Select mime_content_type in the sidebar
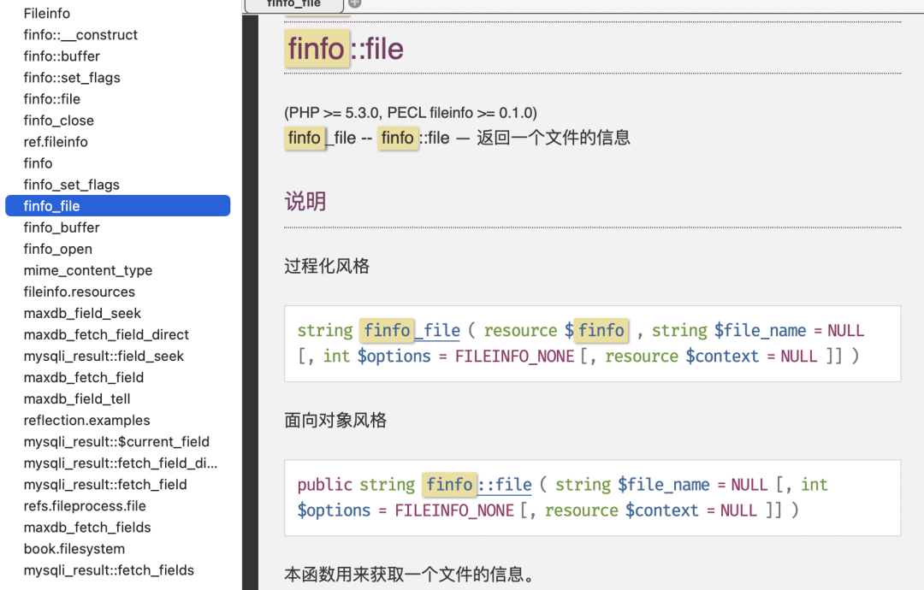This screenshot has height=590, width=924. 87,269
